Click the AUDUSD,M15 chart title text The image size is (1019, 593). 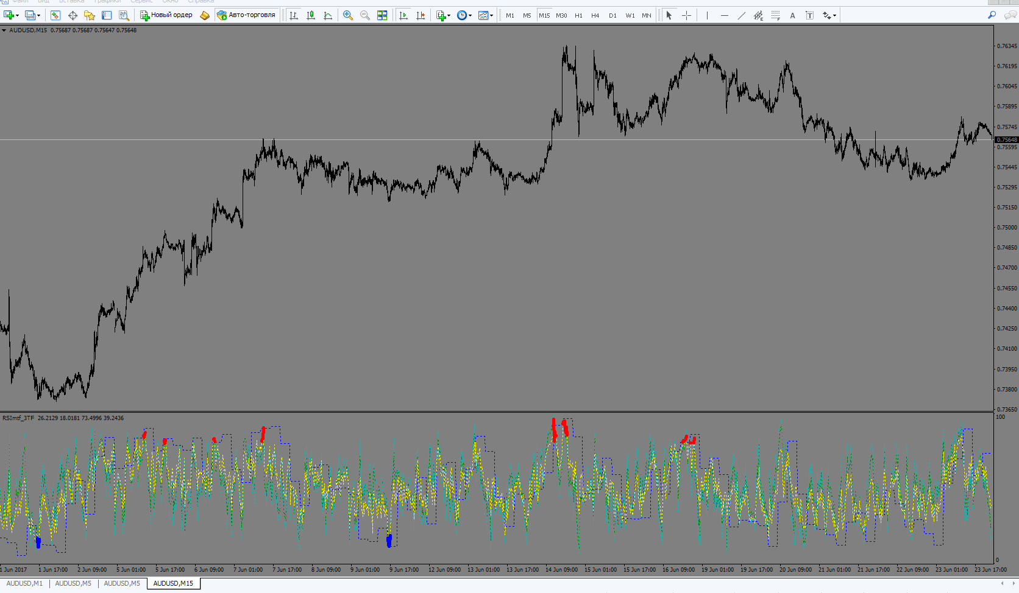[x=28, y=30]
